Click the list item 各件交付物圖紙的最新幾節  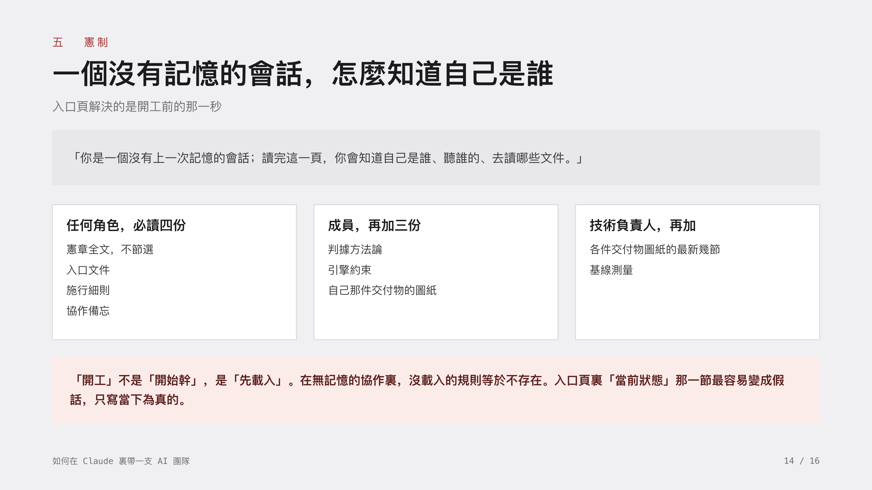click(655, 249)
